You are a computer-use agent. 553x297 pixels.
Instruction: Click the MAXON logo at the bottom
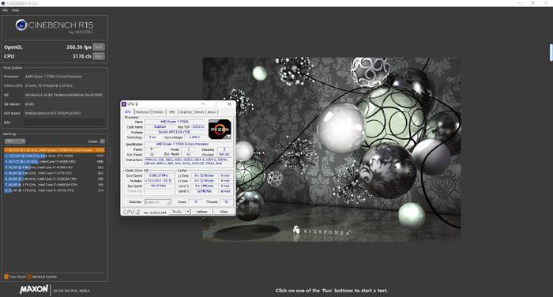[x=34, y=290]
